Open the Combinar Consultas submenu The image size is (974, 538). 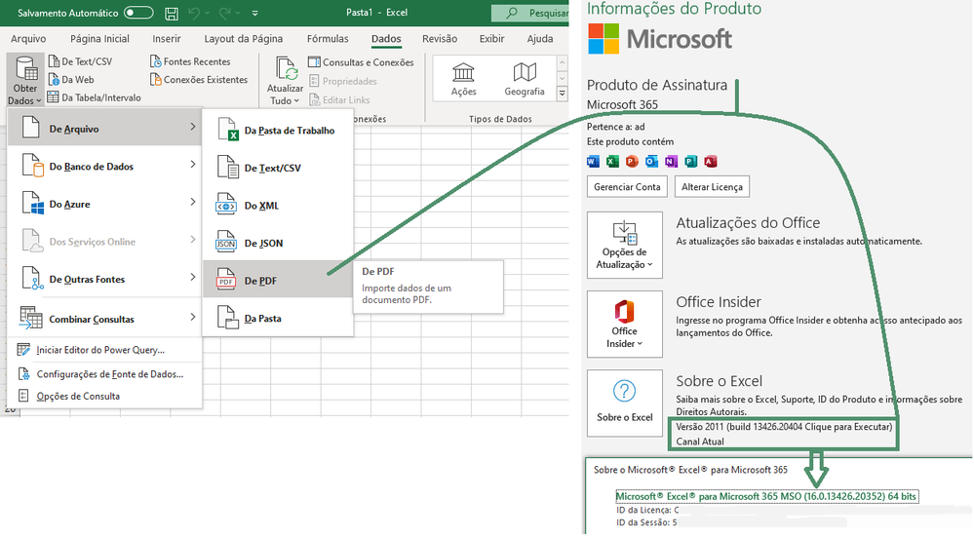(x=104, y=319)
